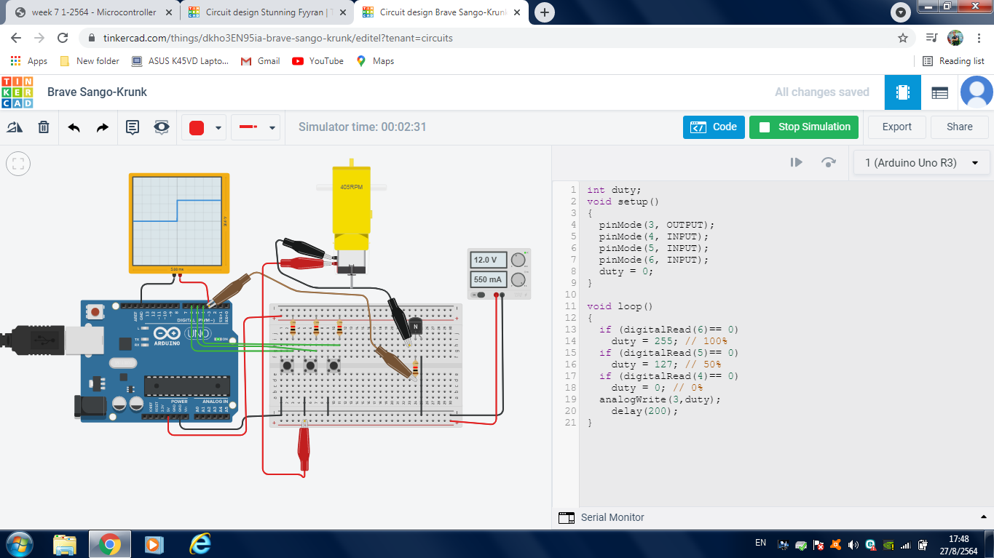Reload the page

click(63, 38)
